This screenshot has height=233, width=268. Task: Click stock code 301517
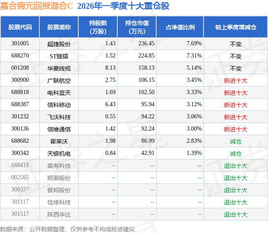click(x=20, y=214)
